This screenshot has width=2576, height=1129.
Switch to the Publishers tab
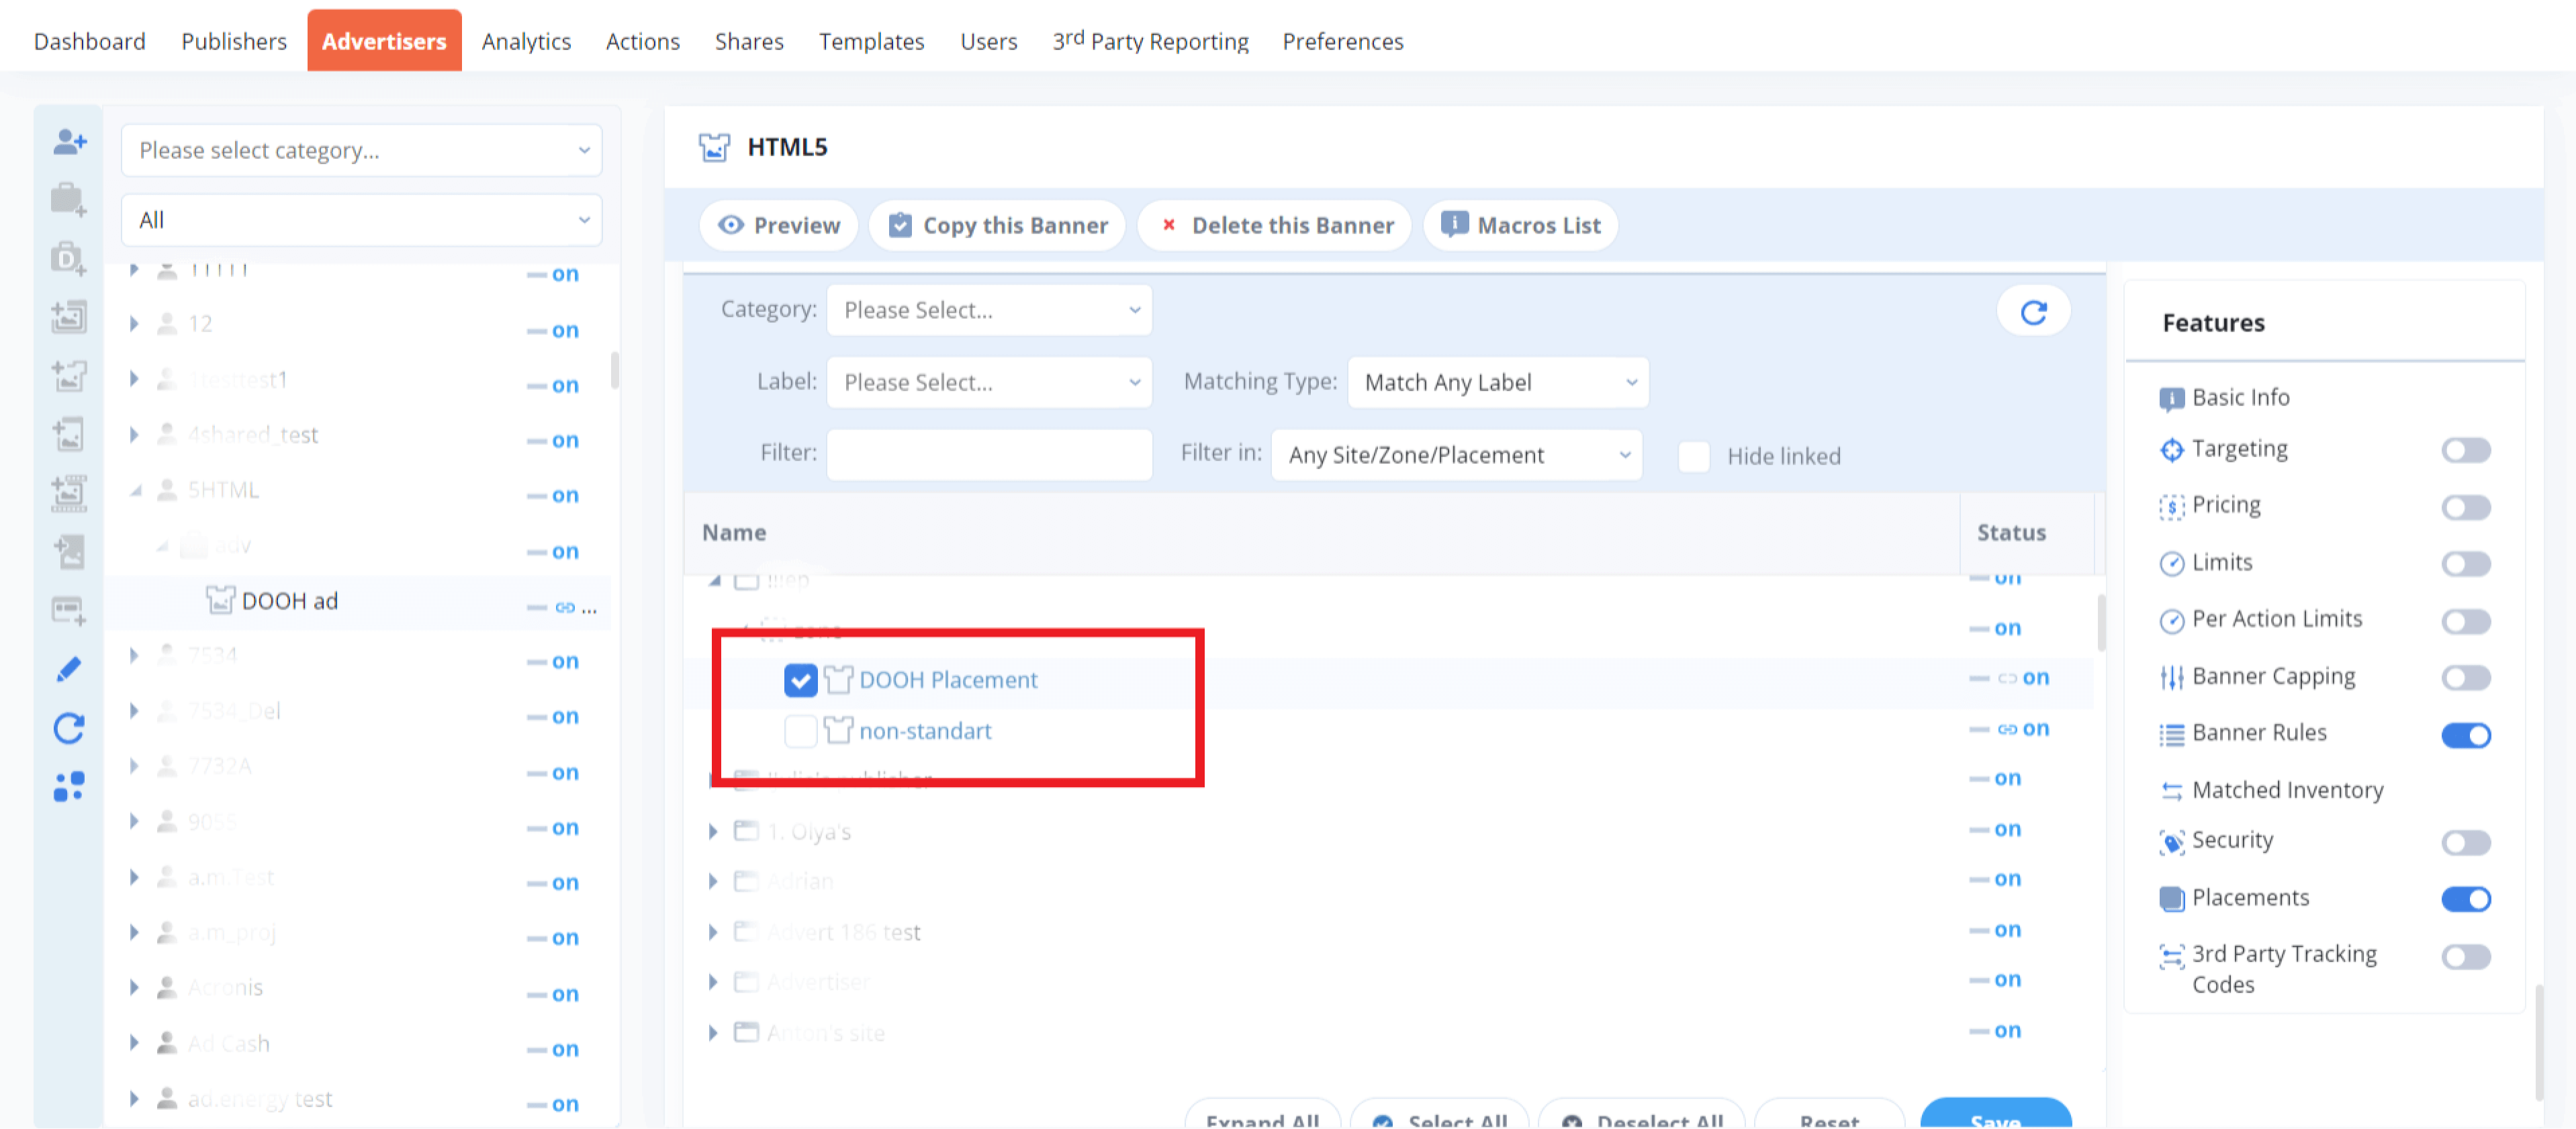[233, 41]
